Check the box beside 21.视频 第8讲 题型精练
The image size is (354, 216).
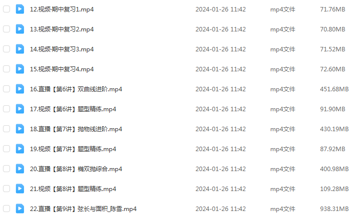tap(6, 189)
